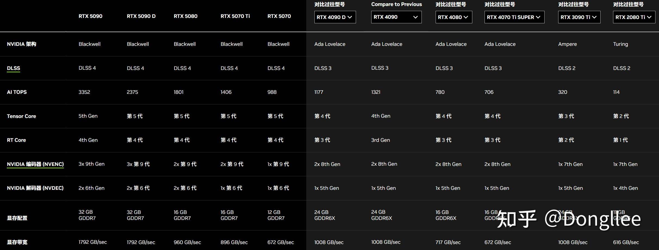The image size is (659, 250).
Task: Open the RTX 4070 Ti SUPER dropdown
Action: [x=514, y=17]
